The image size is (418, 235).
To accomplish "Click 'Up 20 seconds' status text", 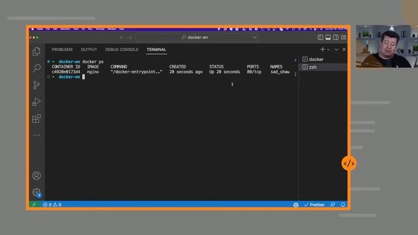I will [225, 72].
